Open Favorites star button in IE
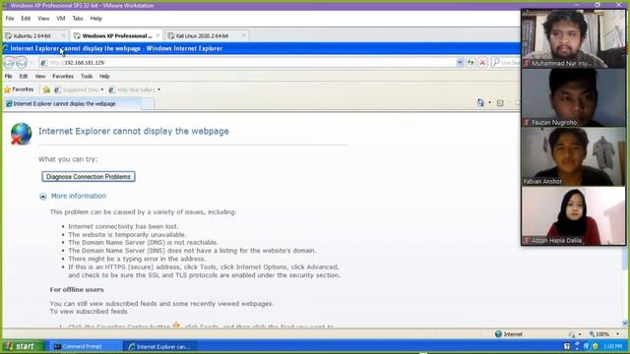This screenshot has height=354, width=630. pos(19,89)
